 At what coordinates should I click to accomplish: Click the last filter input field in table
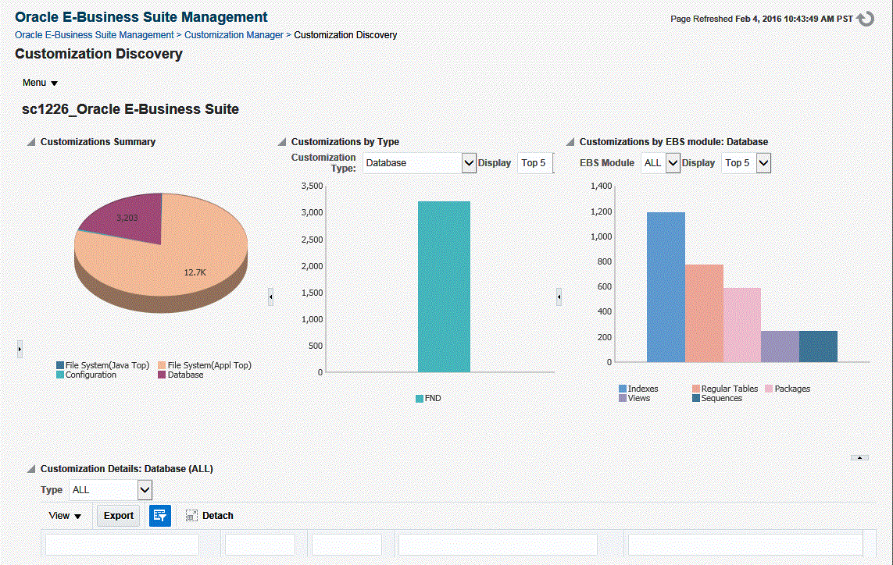coord(745,545)
